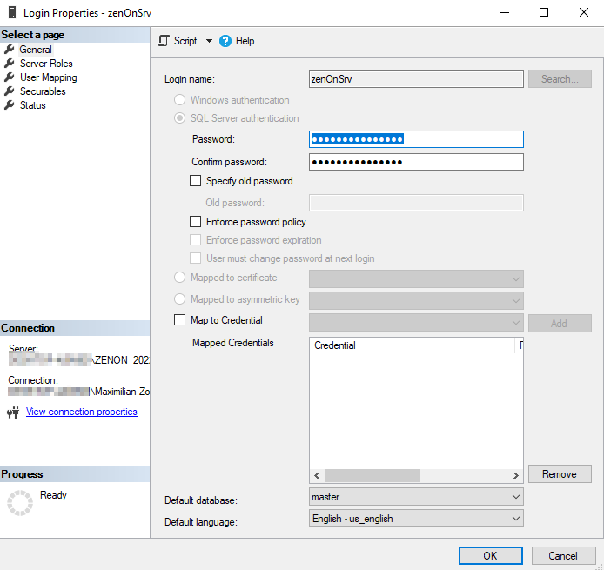The width and height of the screenshot is (604, 570).
Task: Open View connection properties link
Action: (x=82, y=412)
